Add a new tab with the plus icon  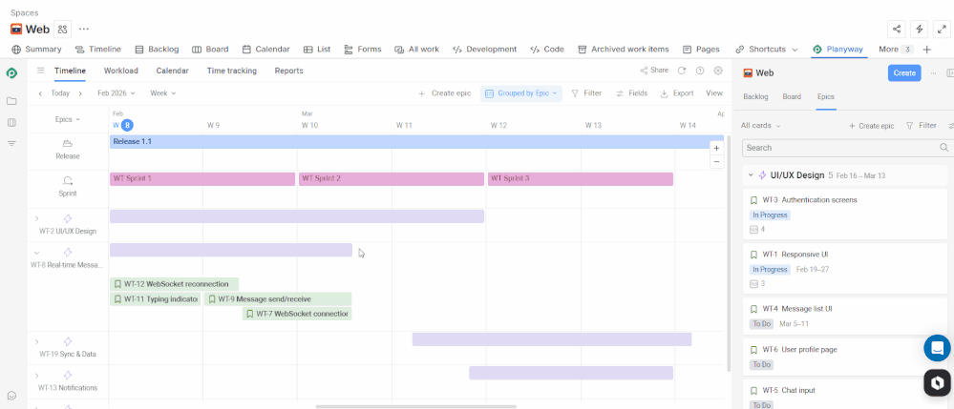(x=926, y=50)
